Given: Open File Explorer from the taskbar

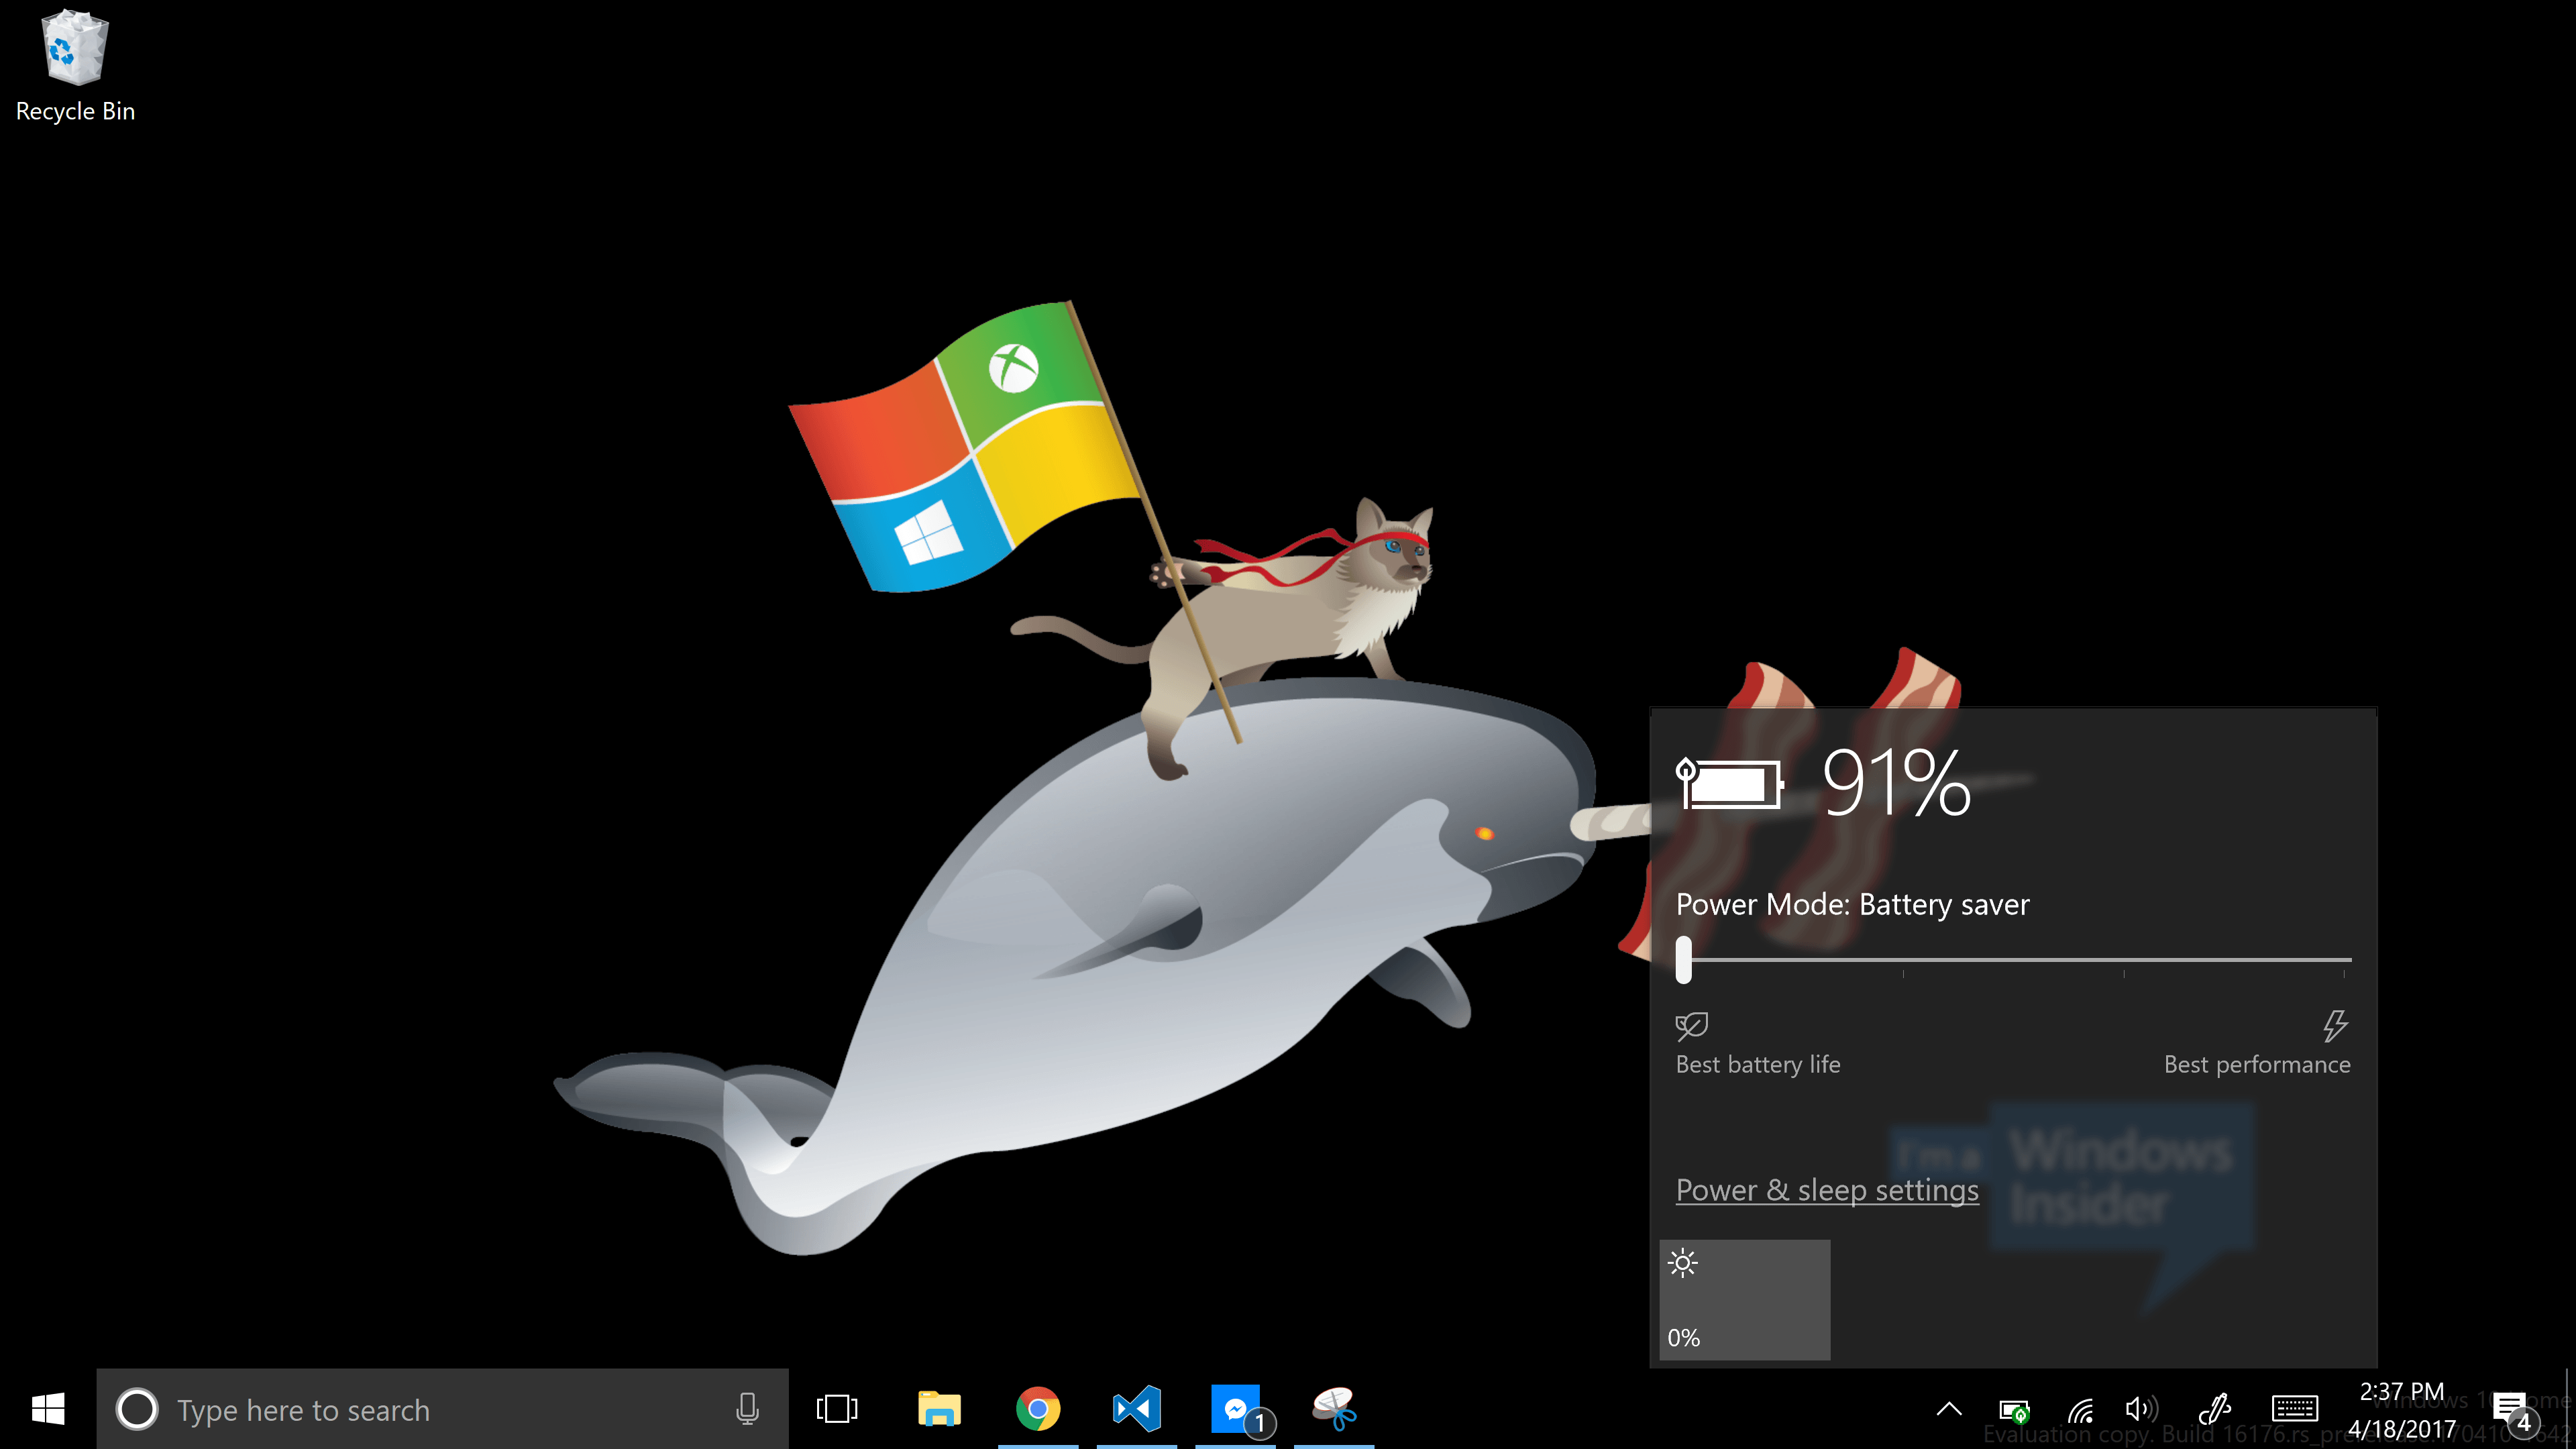Looking at the screenshot, I should 938,1409.
